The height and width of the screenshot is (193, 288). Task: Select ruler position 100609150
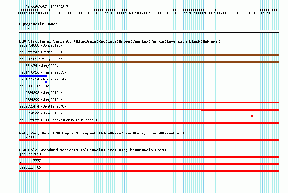[x=144, y=13]
